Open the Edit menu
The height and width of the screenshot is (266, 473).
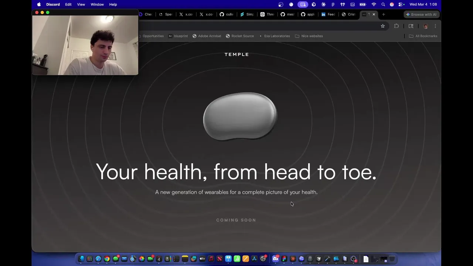(x=68, y=4)
